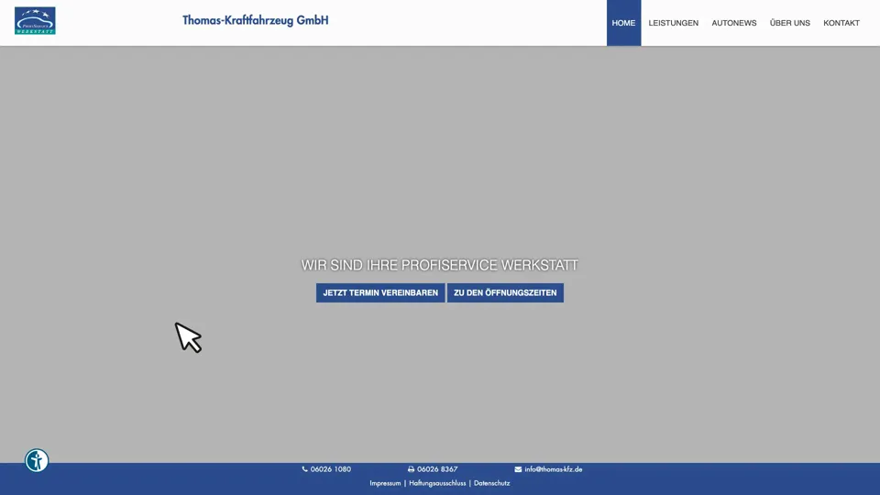
Task: Click the envelope icon beside the email
Action: [518, 469]
